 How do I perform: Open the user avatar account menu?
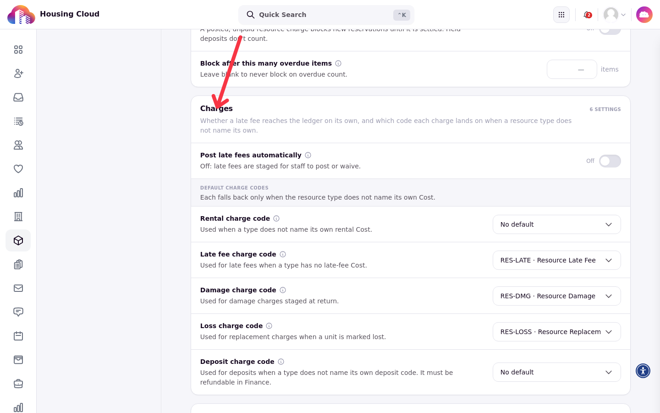click(x=615, y=15)
